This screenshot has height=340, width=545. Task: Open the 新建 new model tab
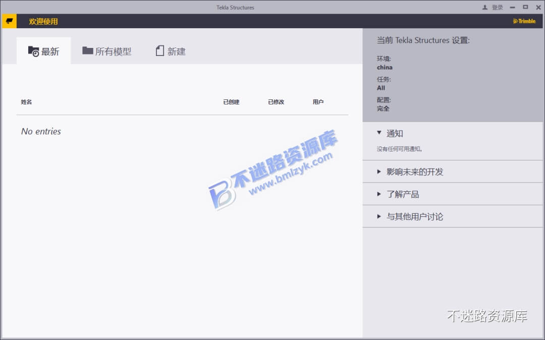click(x=171, y=51)
